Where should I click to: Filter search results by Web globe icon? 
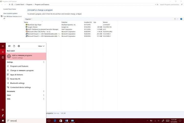[x=19, y=46]
